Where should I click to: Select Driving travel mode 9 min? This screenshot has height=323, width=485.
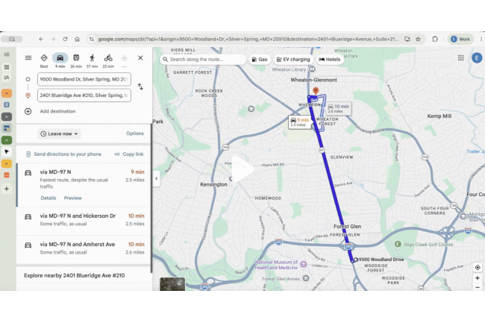tap(60, 61)
